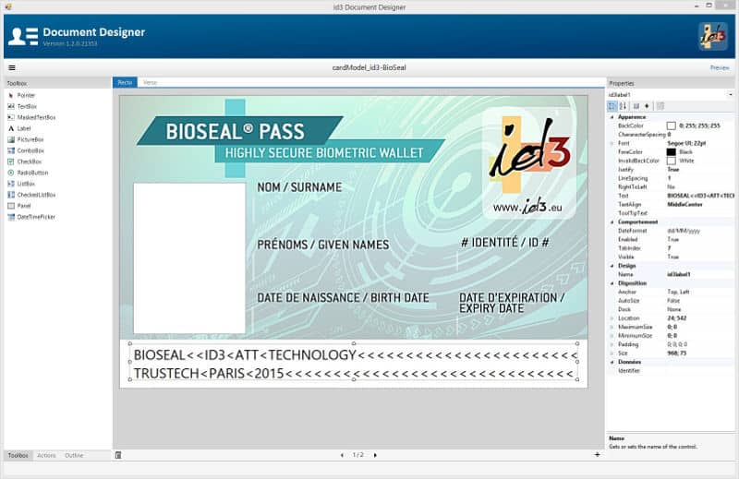Click the Visible property True value

coord(673,257)
